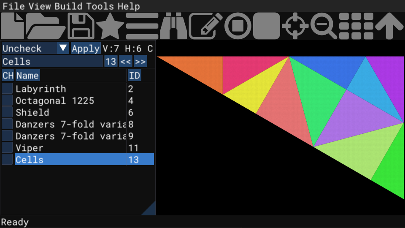Sort list by the Name column header
The image size is (405, 228).
[x=27, y=76]
